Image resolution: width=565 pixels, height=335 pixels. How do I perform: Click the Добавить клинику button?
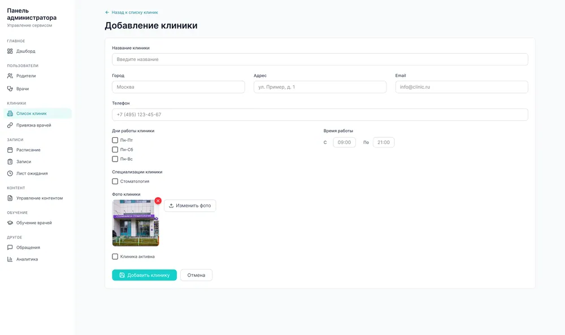point(144,275)
